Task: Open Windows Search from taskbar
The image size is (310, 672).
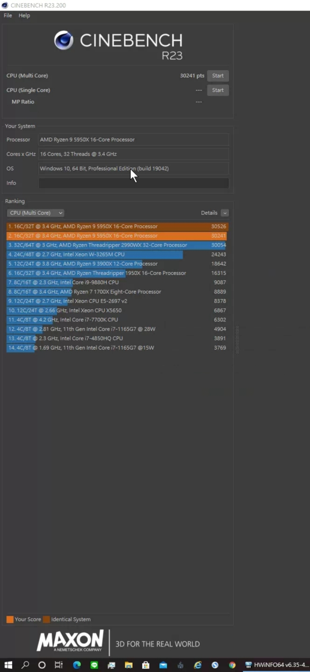Action: 25,665
